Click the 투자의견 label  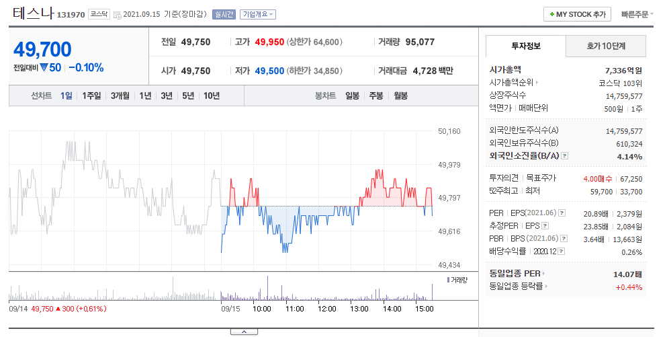(504, 178)
